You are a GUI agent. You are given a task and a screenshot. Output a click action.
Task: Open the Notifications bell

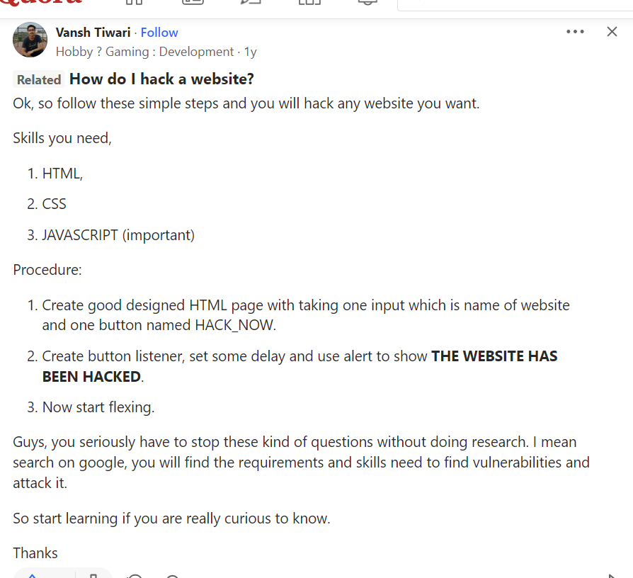pyautogui.click(x=367, y=3)
